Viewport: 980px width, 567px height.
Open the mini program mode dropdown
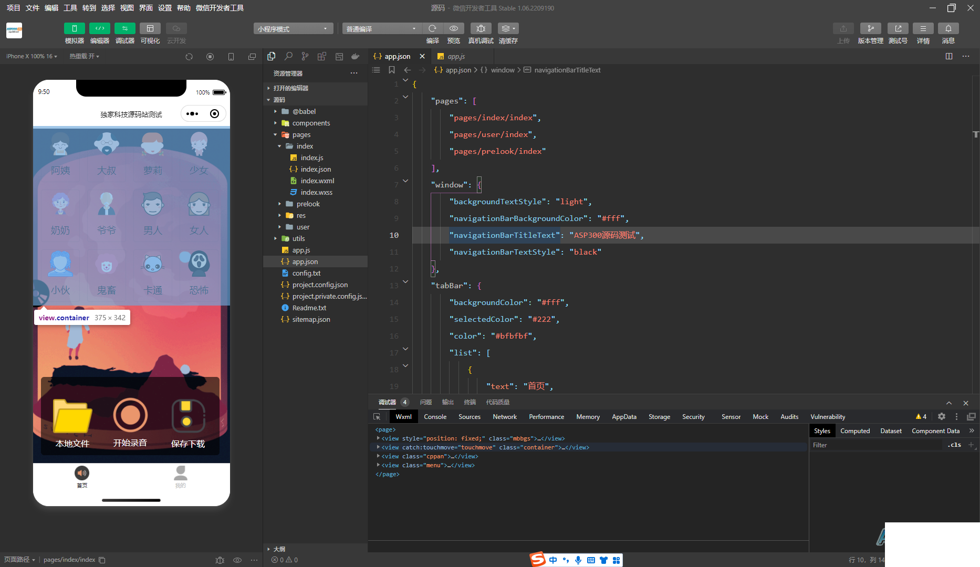coord(293,28)
